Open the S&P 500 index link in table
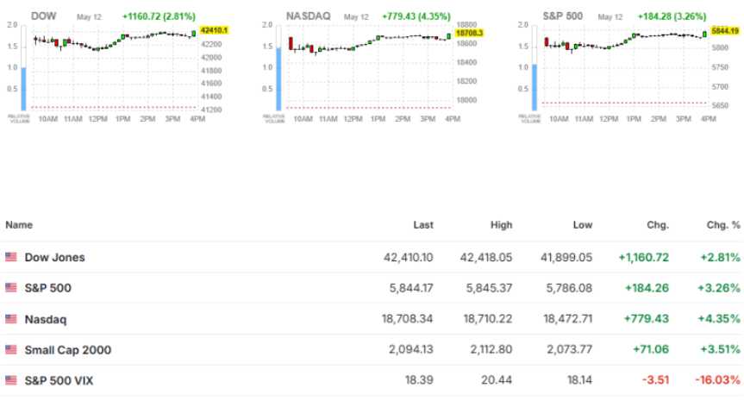Image resolution: width=744 pixels, height=401 pixels. coord(48,288)
